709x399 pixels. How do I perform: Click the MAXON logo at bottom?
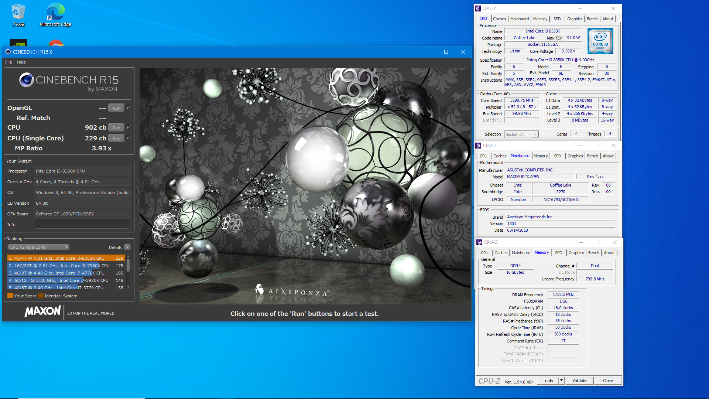(43, 311)
